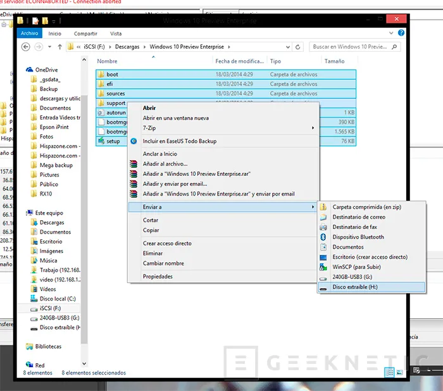Switch to Vista ribbon tab
This screenshot has height=391, width=443.
point(116,34)
